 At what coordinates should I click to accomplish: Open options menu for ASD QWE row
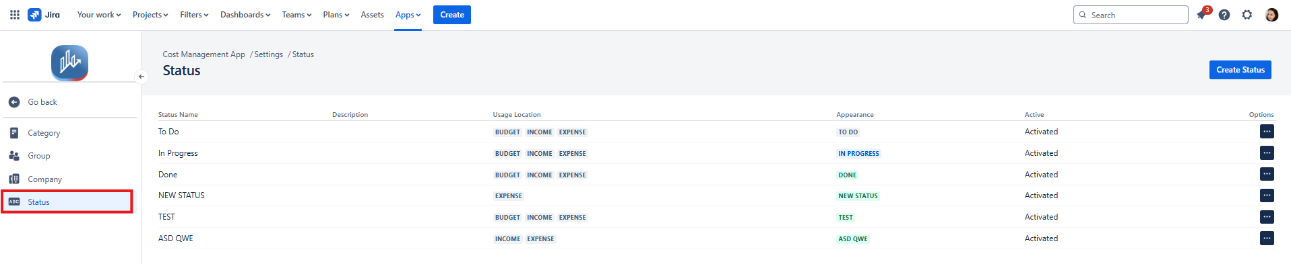click(1267, 238)
